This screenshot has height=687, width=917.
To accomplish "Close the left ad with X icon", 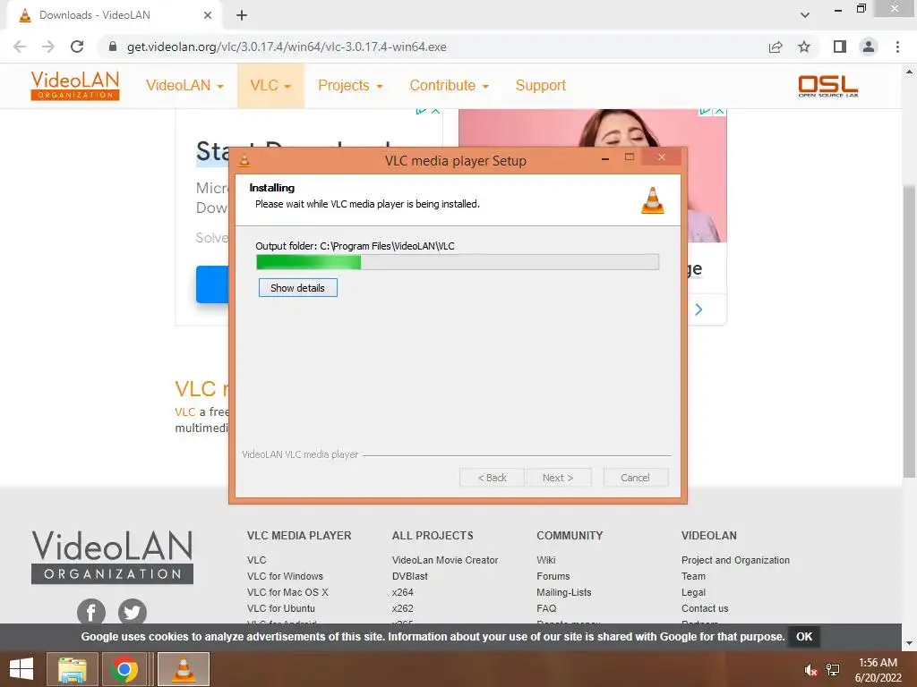I will point(436,111).
